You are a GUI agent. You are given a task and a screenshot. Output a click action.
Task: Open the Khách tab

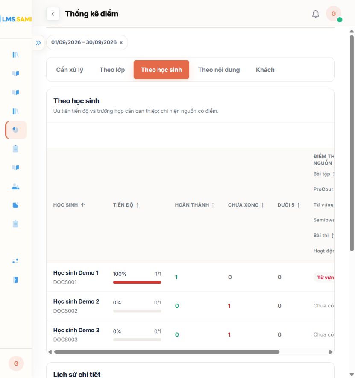[x=265, y=70]
